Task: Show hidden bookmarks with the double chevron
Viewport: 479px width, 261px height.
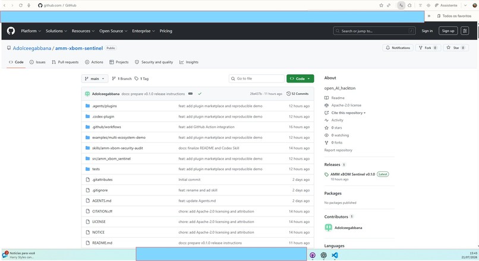Action: pyautogui.click(x=429, y=16)
